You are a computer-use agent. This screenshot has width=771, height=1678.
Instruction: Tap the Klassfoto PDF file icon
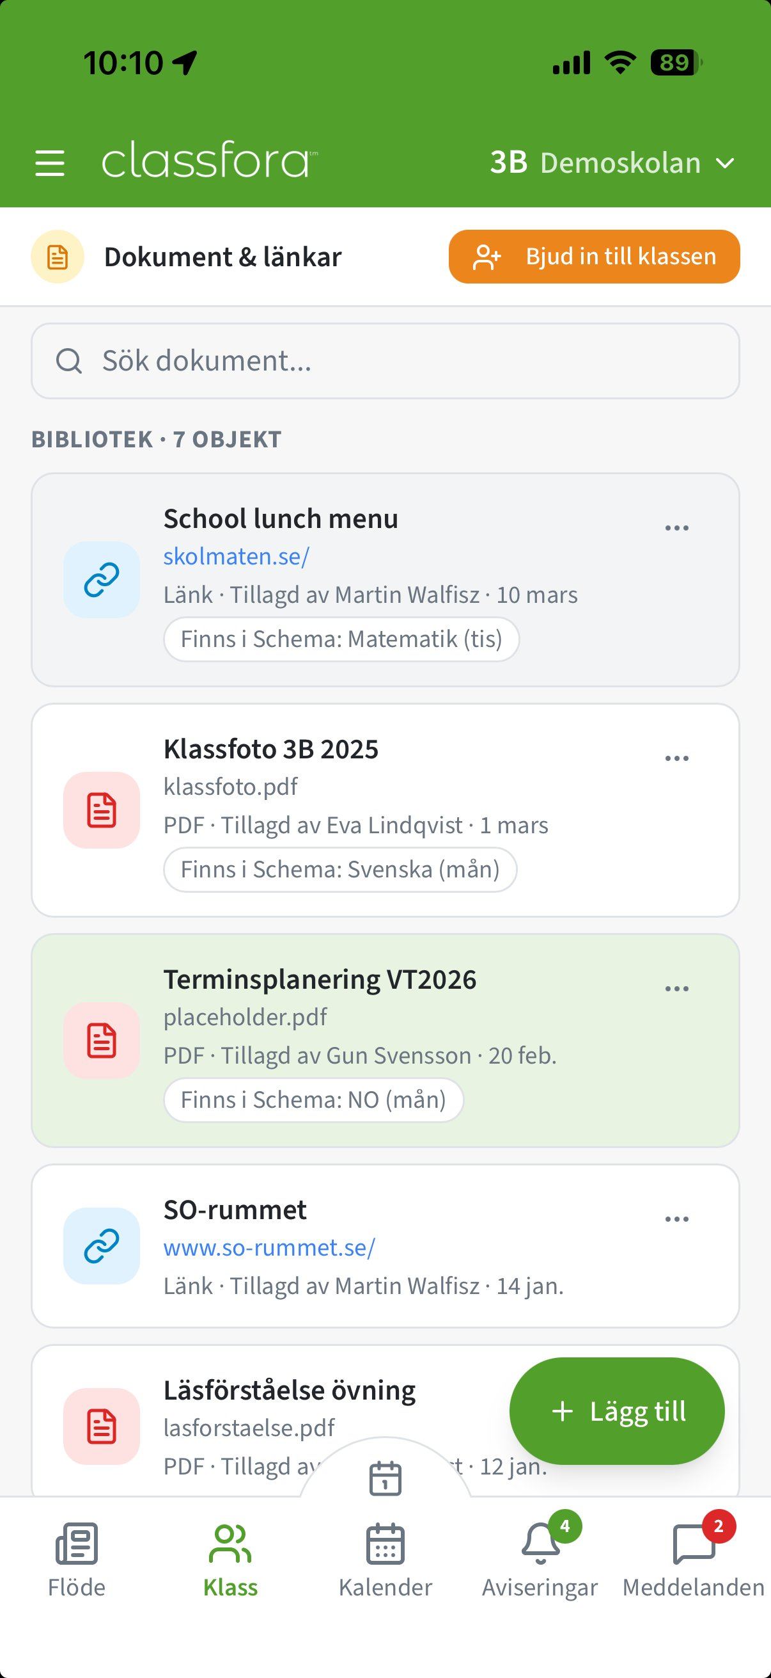click(102, 810)
